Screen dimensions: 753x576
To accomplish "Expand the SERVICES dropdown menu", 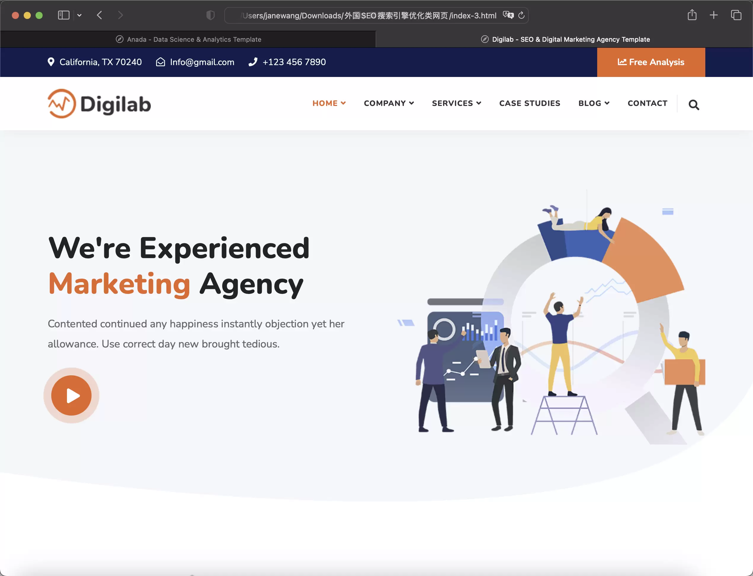I will click(456, 103).
